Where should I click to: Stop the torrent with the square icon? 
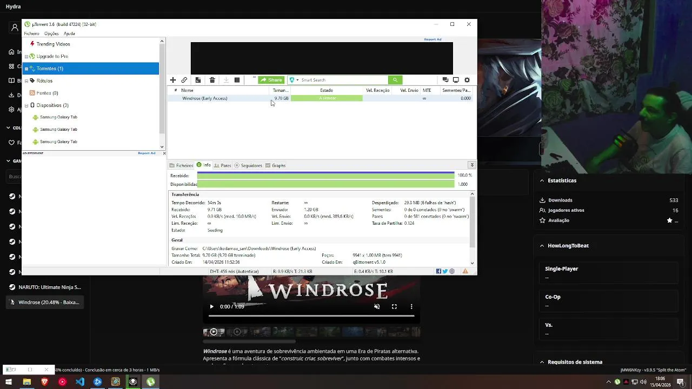237,80
